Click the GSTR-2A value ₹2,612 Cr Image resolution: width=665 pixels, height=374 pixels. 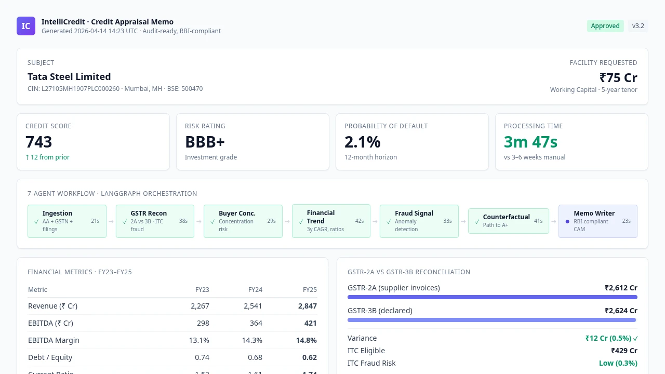(621, 288)
